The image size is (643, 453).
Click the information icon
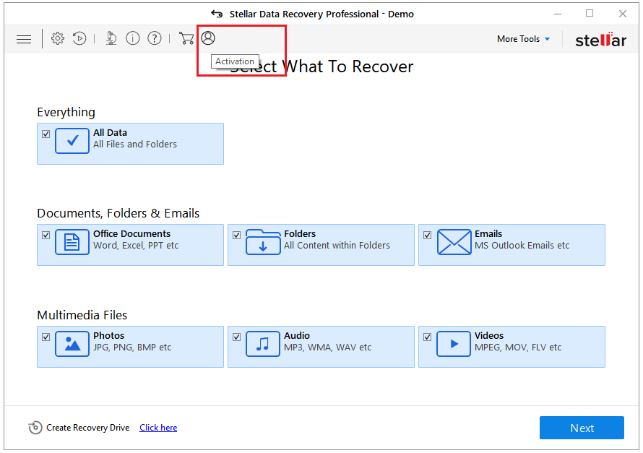pos(133,38)
